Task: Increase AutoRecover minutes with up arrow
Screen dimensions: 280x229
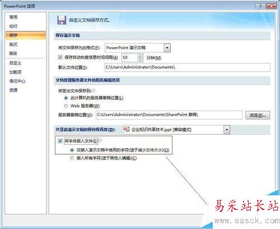Action: click(141, 56)
